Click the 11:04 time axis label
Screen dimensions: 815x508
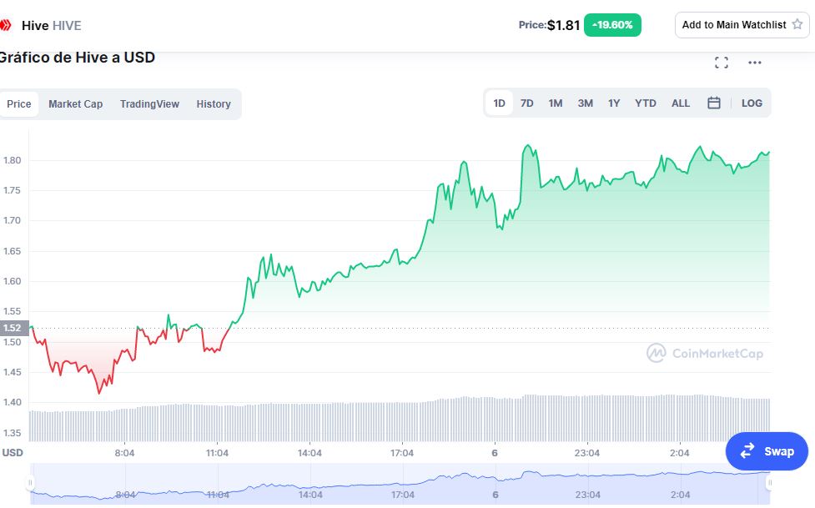[217, 453]
